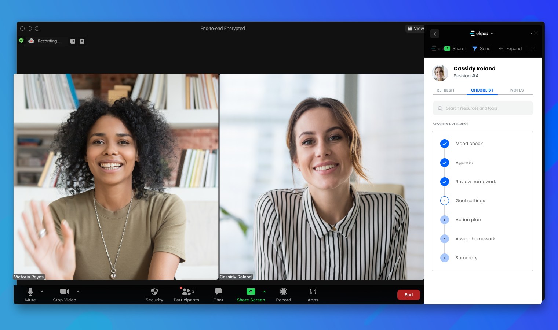The image size is (558, 330).
Task: Expand video options arrow beside Stop Video
Action: tap(78, 292)
